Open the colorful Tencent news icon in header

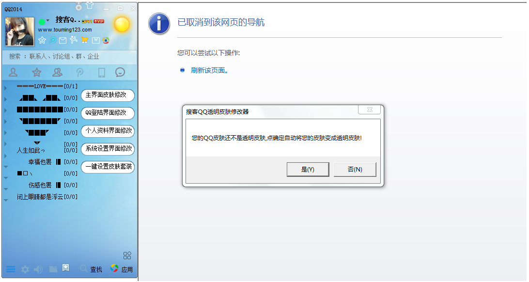(x=106, y=41)
